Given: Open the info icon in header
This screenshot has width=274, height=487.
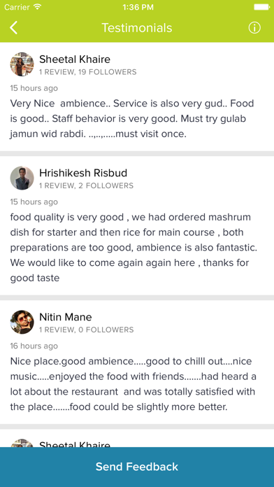Looking at the screenshot, I should (x=254, y=28).
